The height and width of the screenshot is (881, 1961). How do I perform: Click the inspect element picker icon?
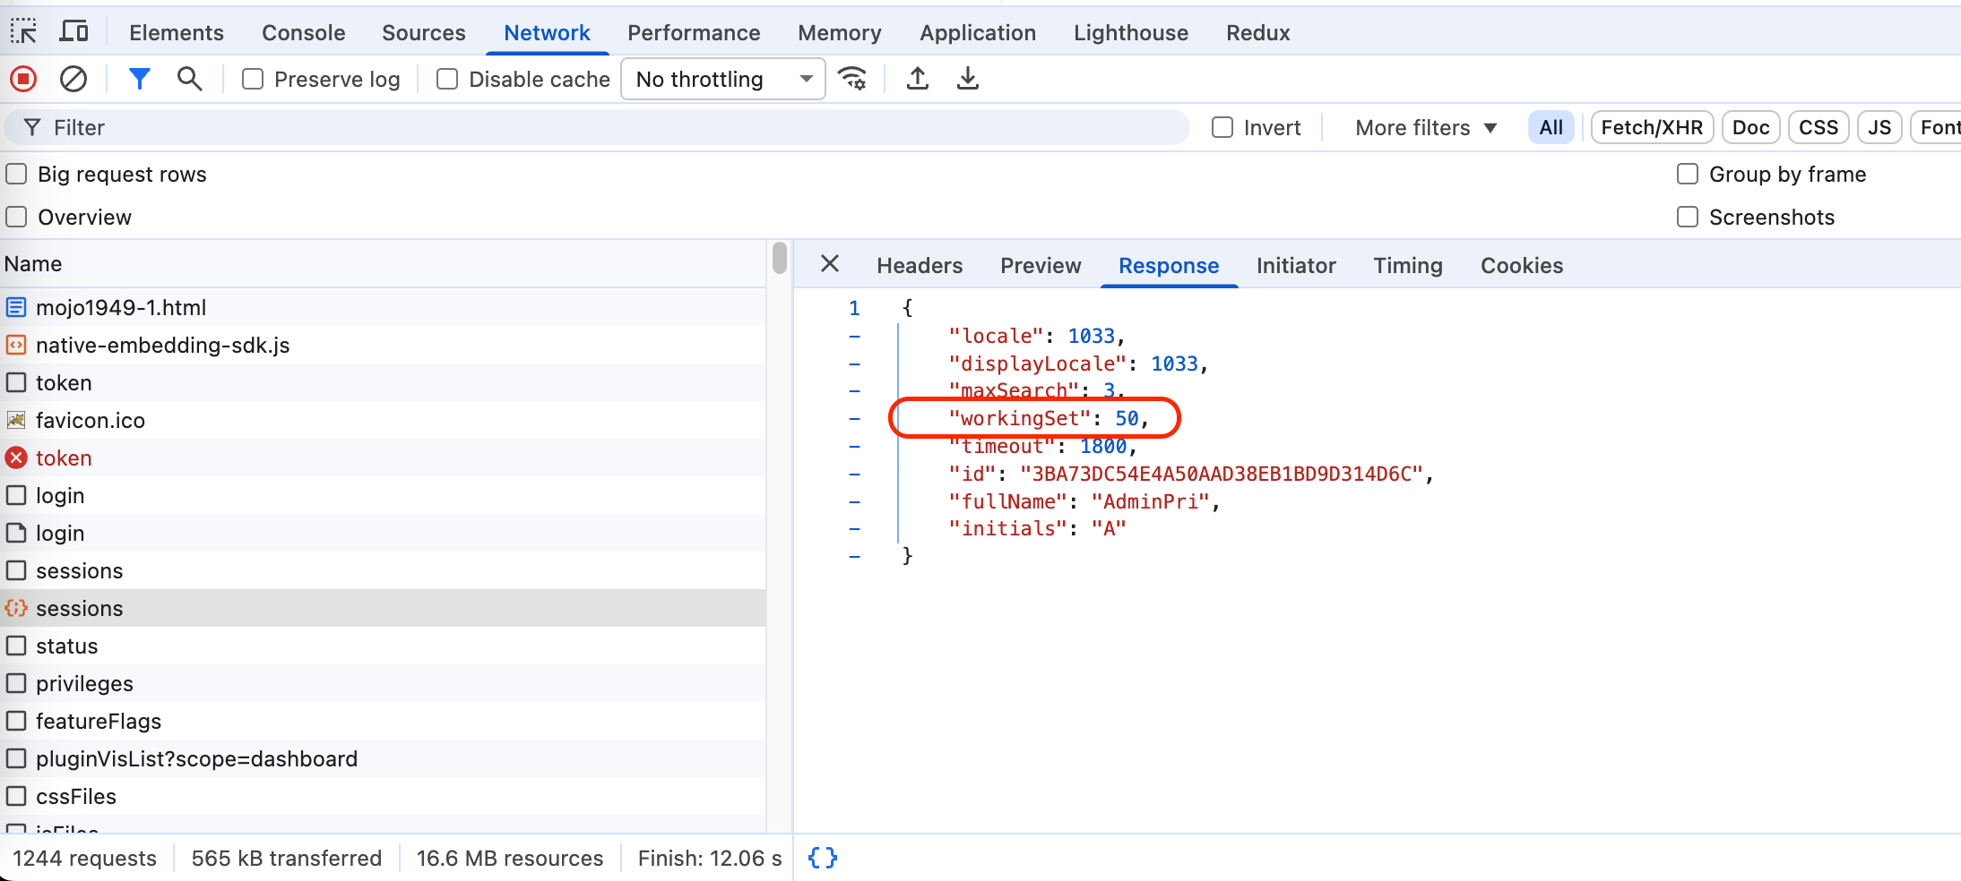coord(23,32)
